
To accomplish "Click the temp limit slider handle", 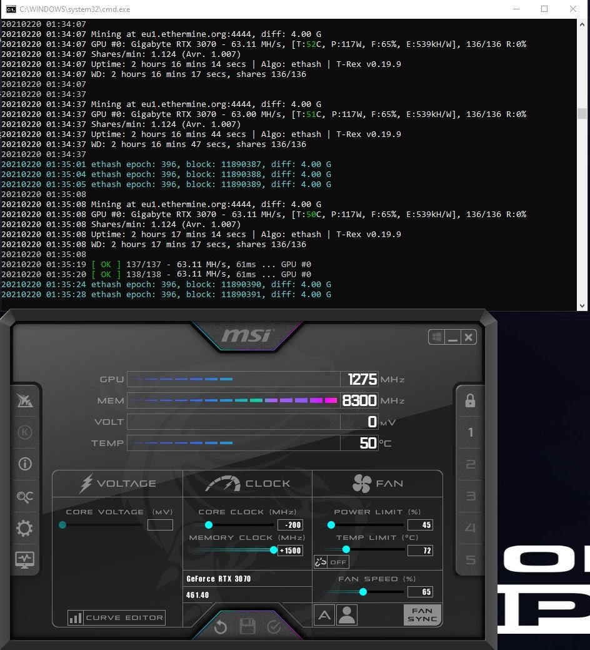I will click(346, 550).
